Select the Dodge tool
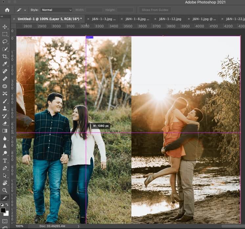 pos(5,153)
